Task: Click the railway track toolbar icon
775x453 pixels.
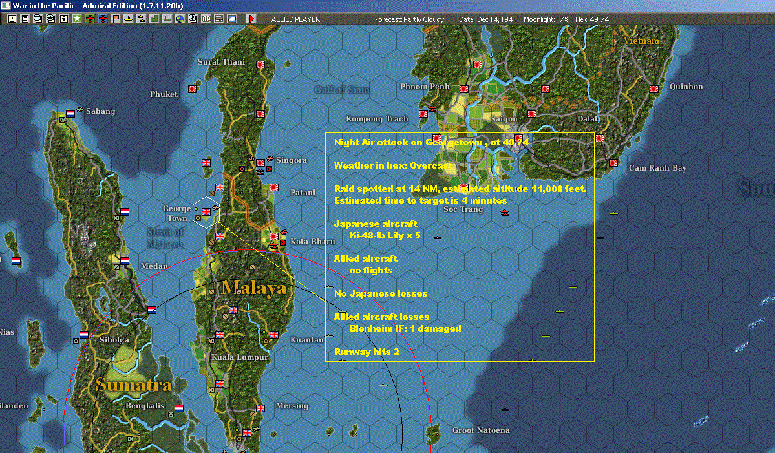Action: click(218, 19)
